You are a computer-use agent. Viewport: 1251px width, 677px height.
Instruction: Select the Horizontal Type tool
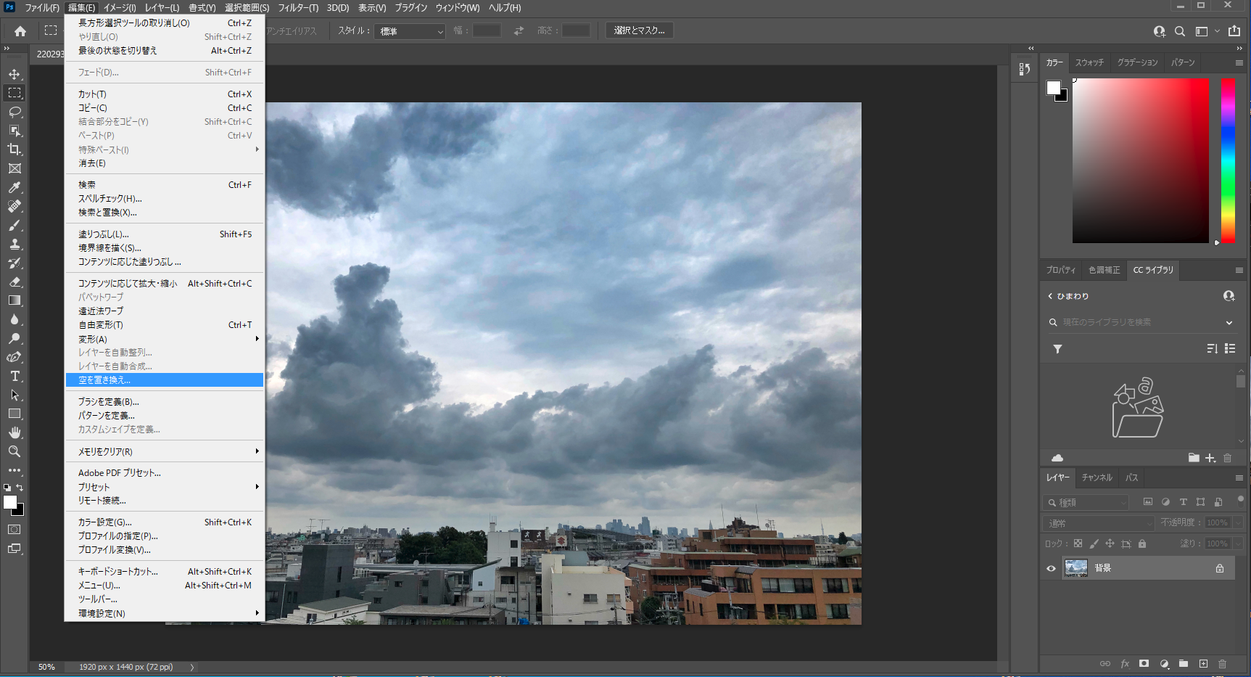point(15,376)
